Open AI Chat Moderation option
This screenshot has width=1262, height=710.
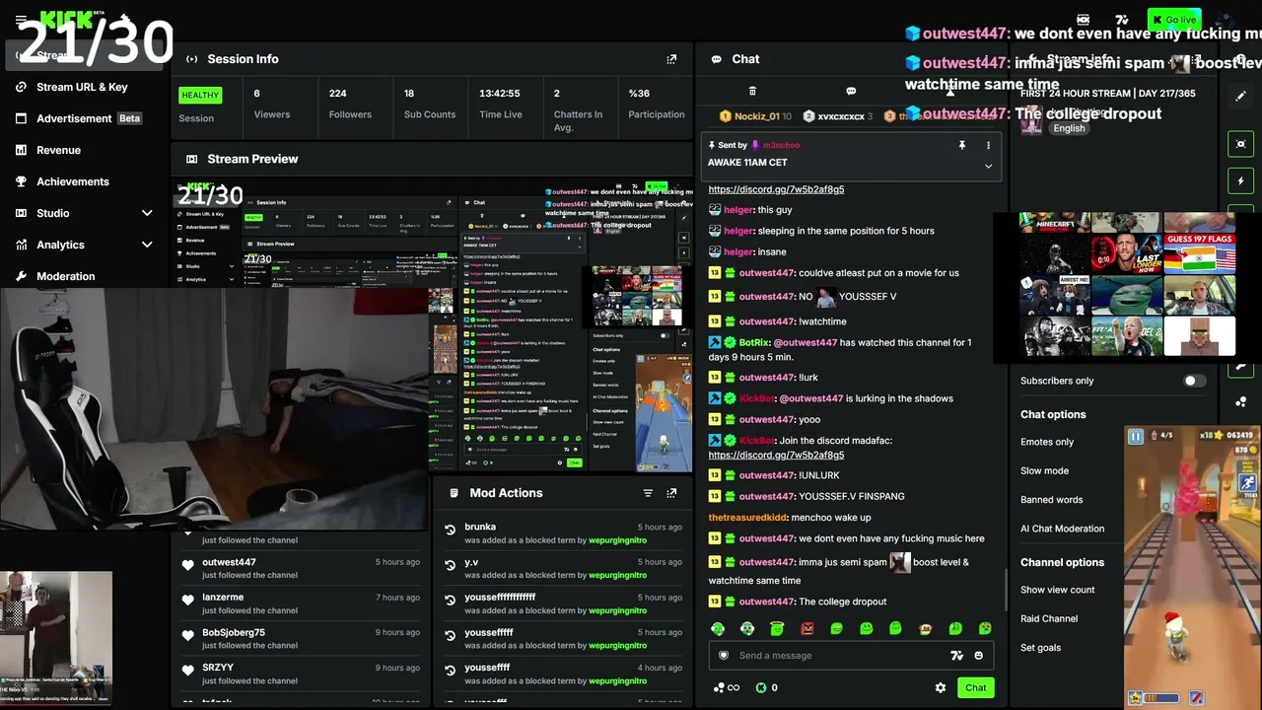click(1062, 529)
